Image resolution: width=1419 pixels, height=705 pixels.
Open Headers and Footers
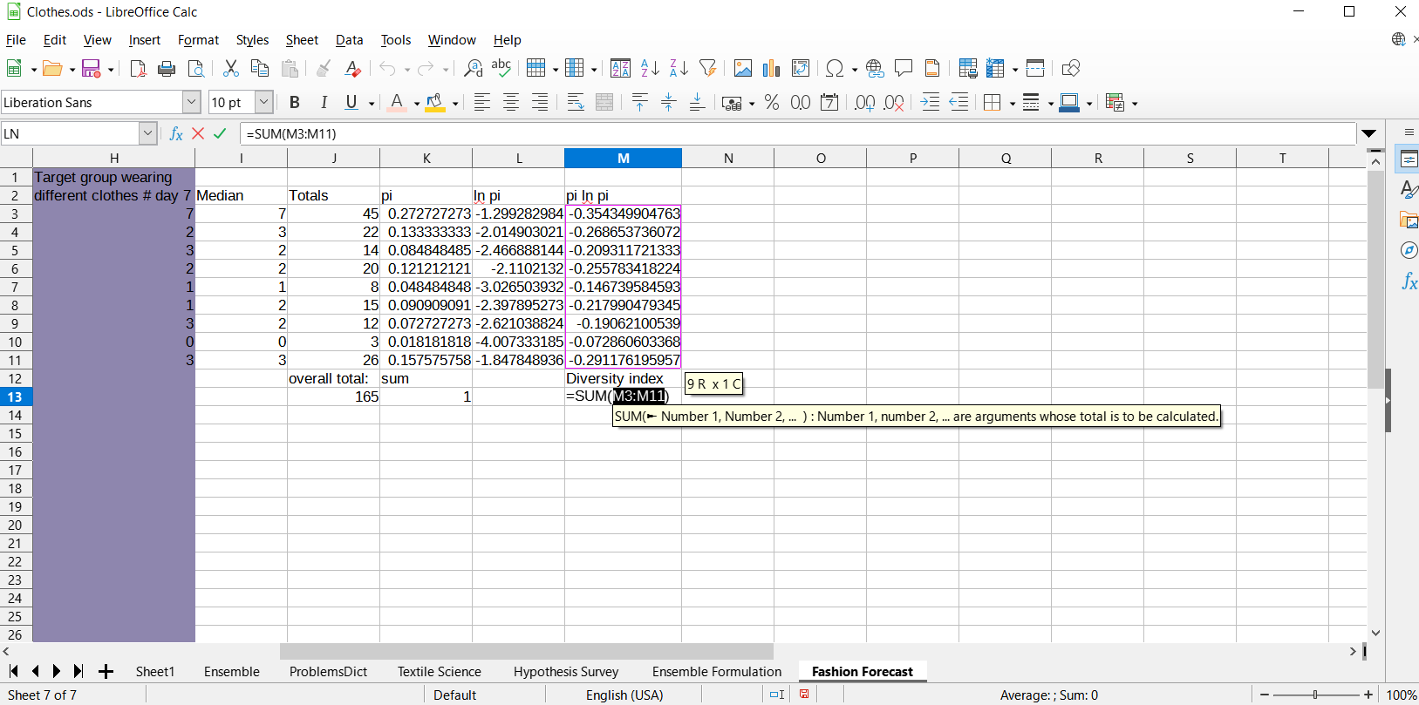click(x=932, y=68)
